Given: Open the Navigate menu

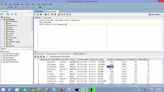Looking at the screenshot, I should [16, 4].
